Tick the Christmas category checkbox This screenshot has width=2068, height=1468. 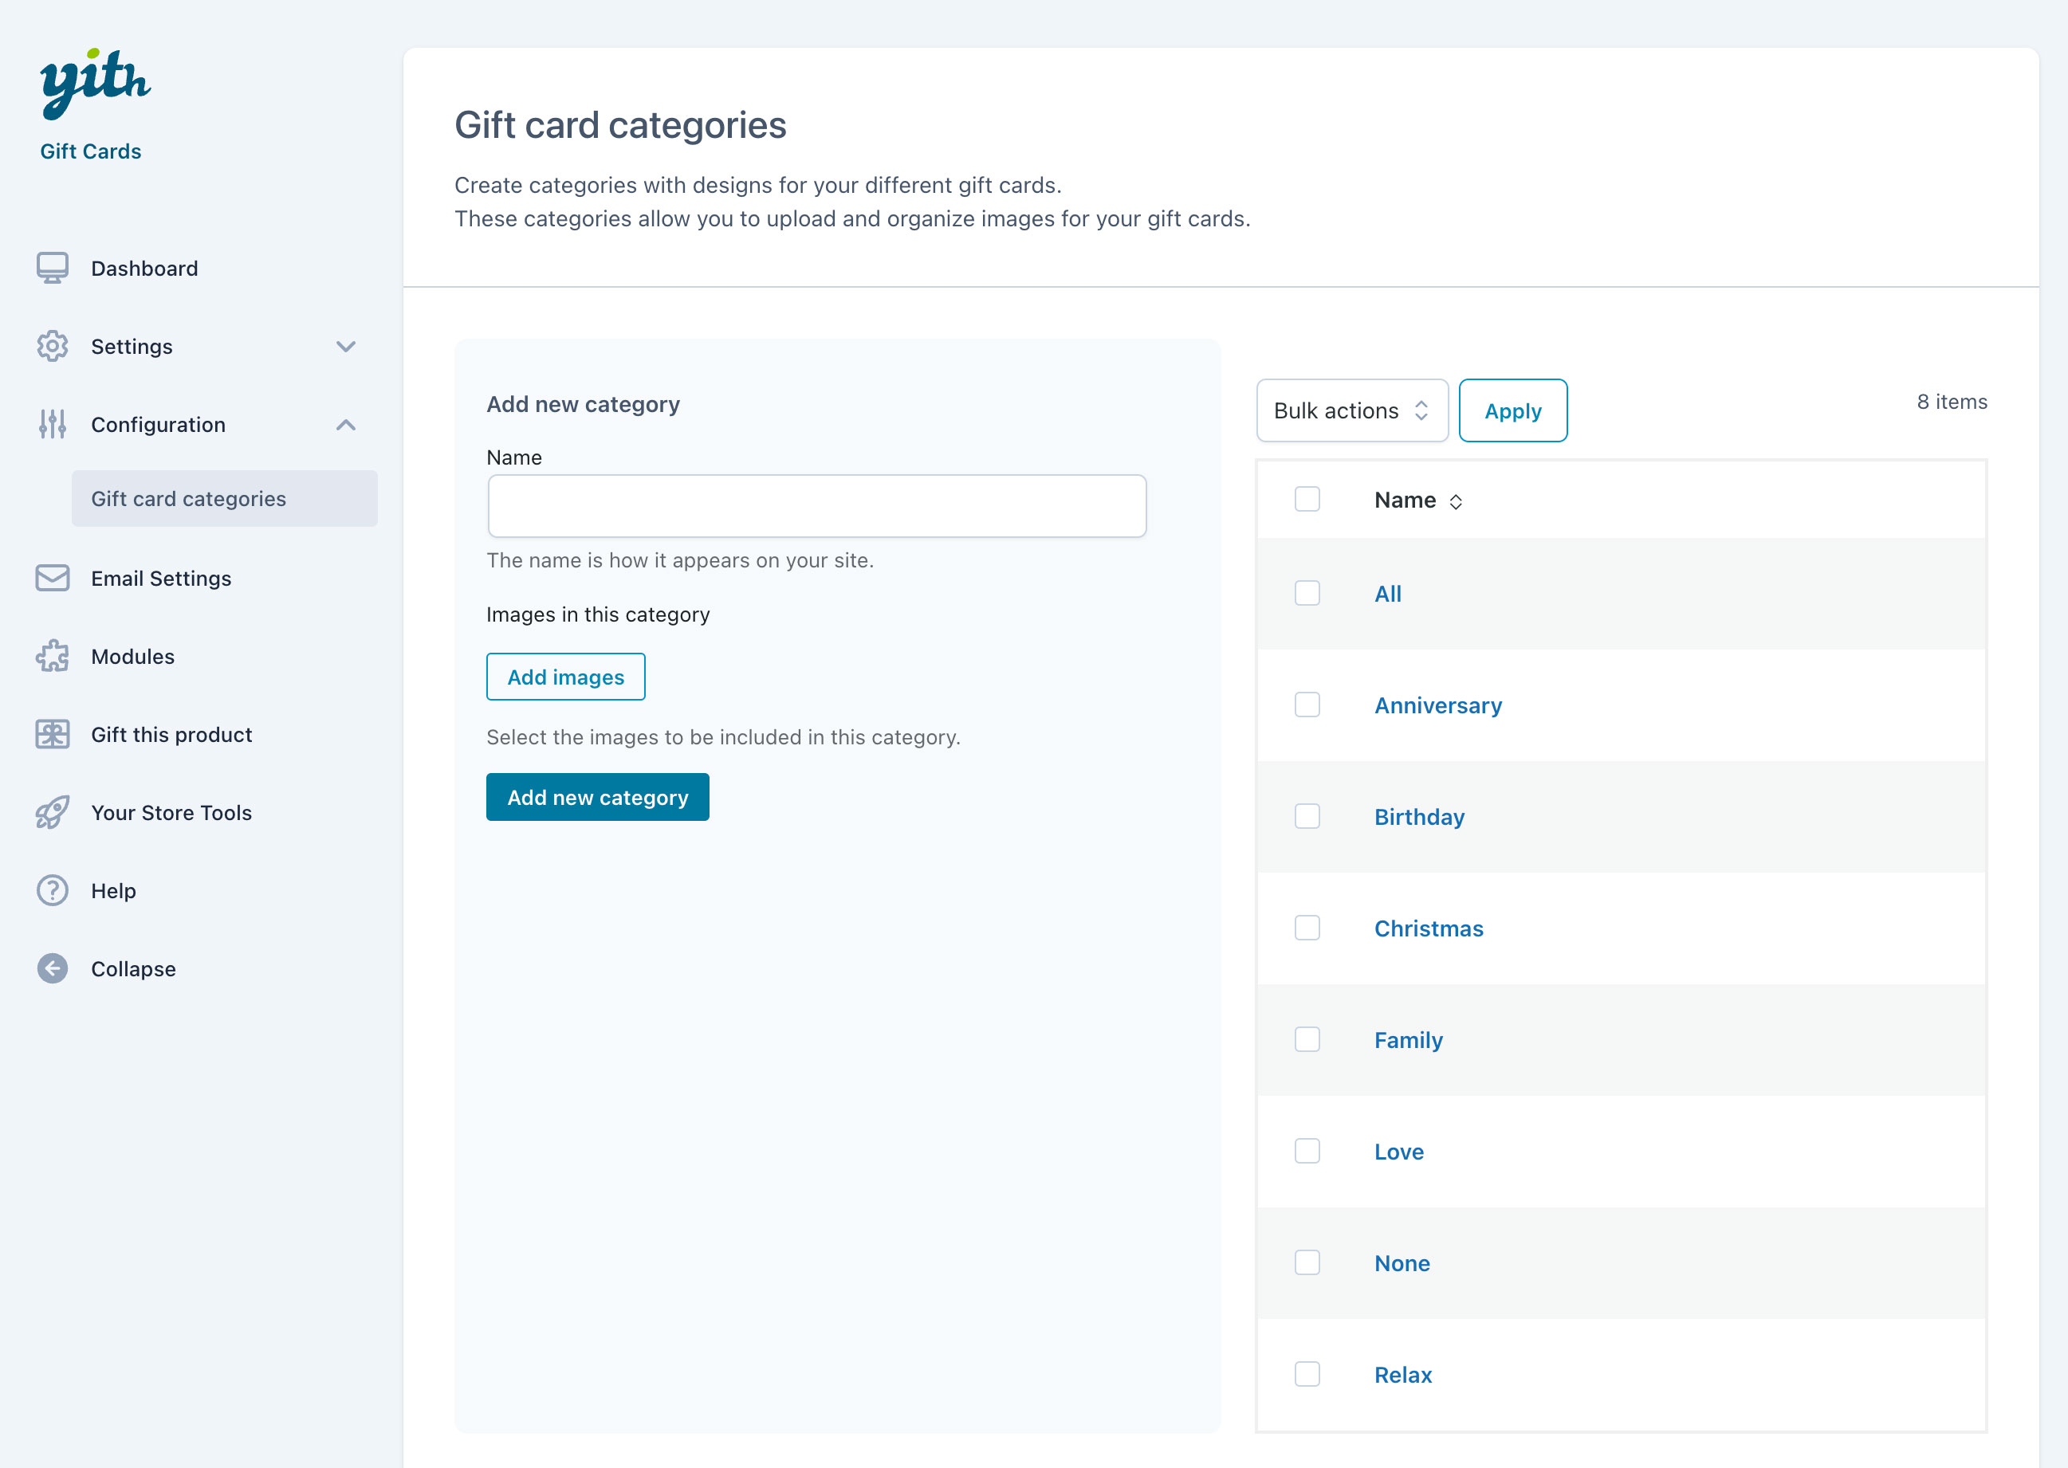[1307, 928]
